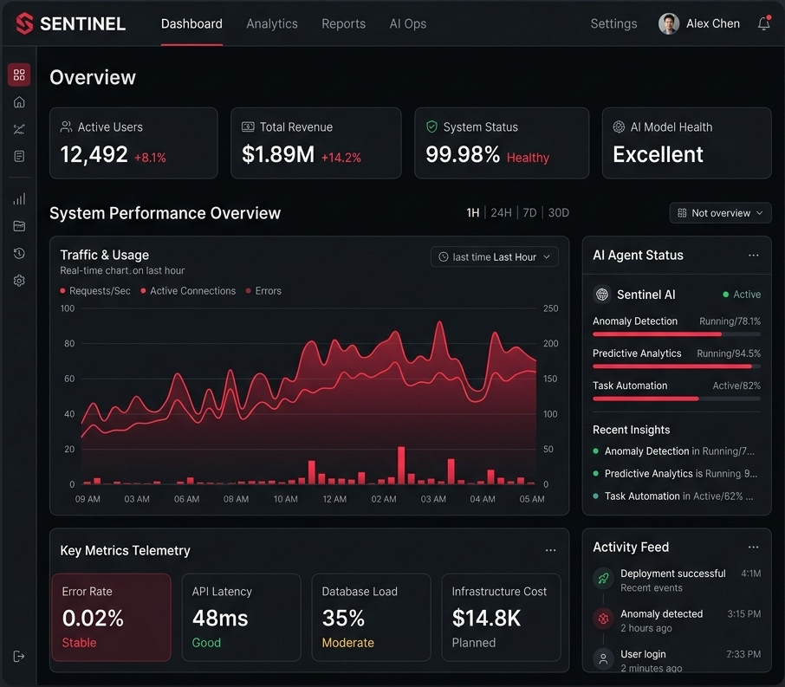Open Activity Feed more options
Image resolution: width=785 pixels, height=687 pixels.
754,548
